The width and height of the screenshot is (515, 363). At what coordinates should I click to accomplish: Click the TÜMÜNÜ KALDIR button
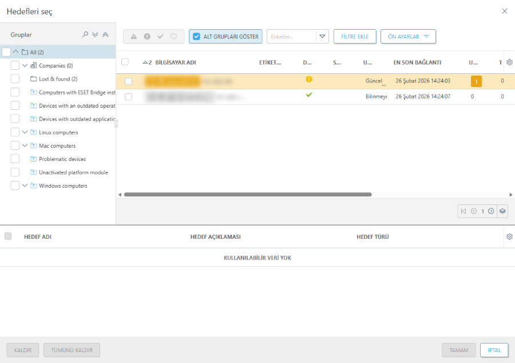[72, 350]
